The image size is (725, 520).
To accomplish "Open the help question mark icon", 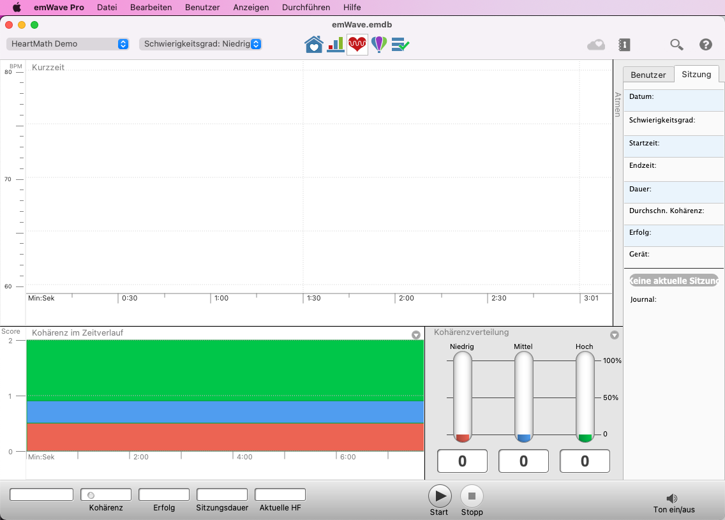I will tap(706, 45).
